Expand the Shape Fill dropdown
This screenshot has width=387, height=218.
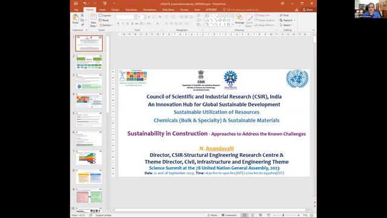[264, 15]
